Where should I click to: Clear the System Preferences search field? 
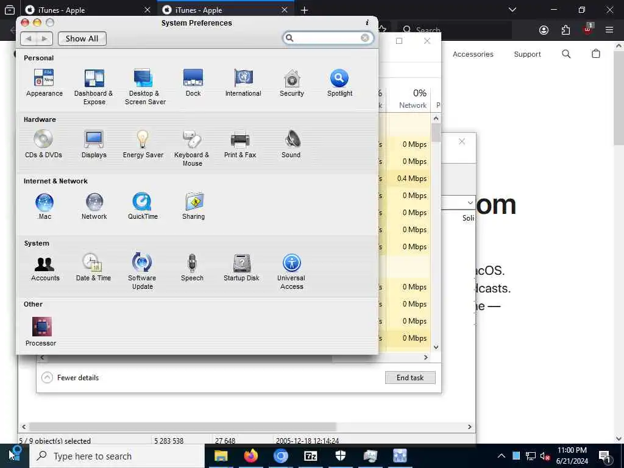[x=364, y=38]
